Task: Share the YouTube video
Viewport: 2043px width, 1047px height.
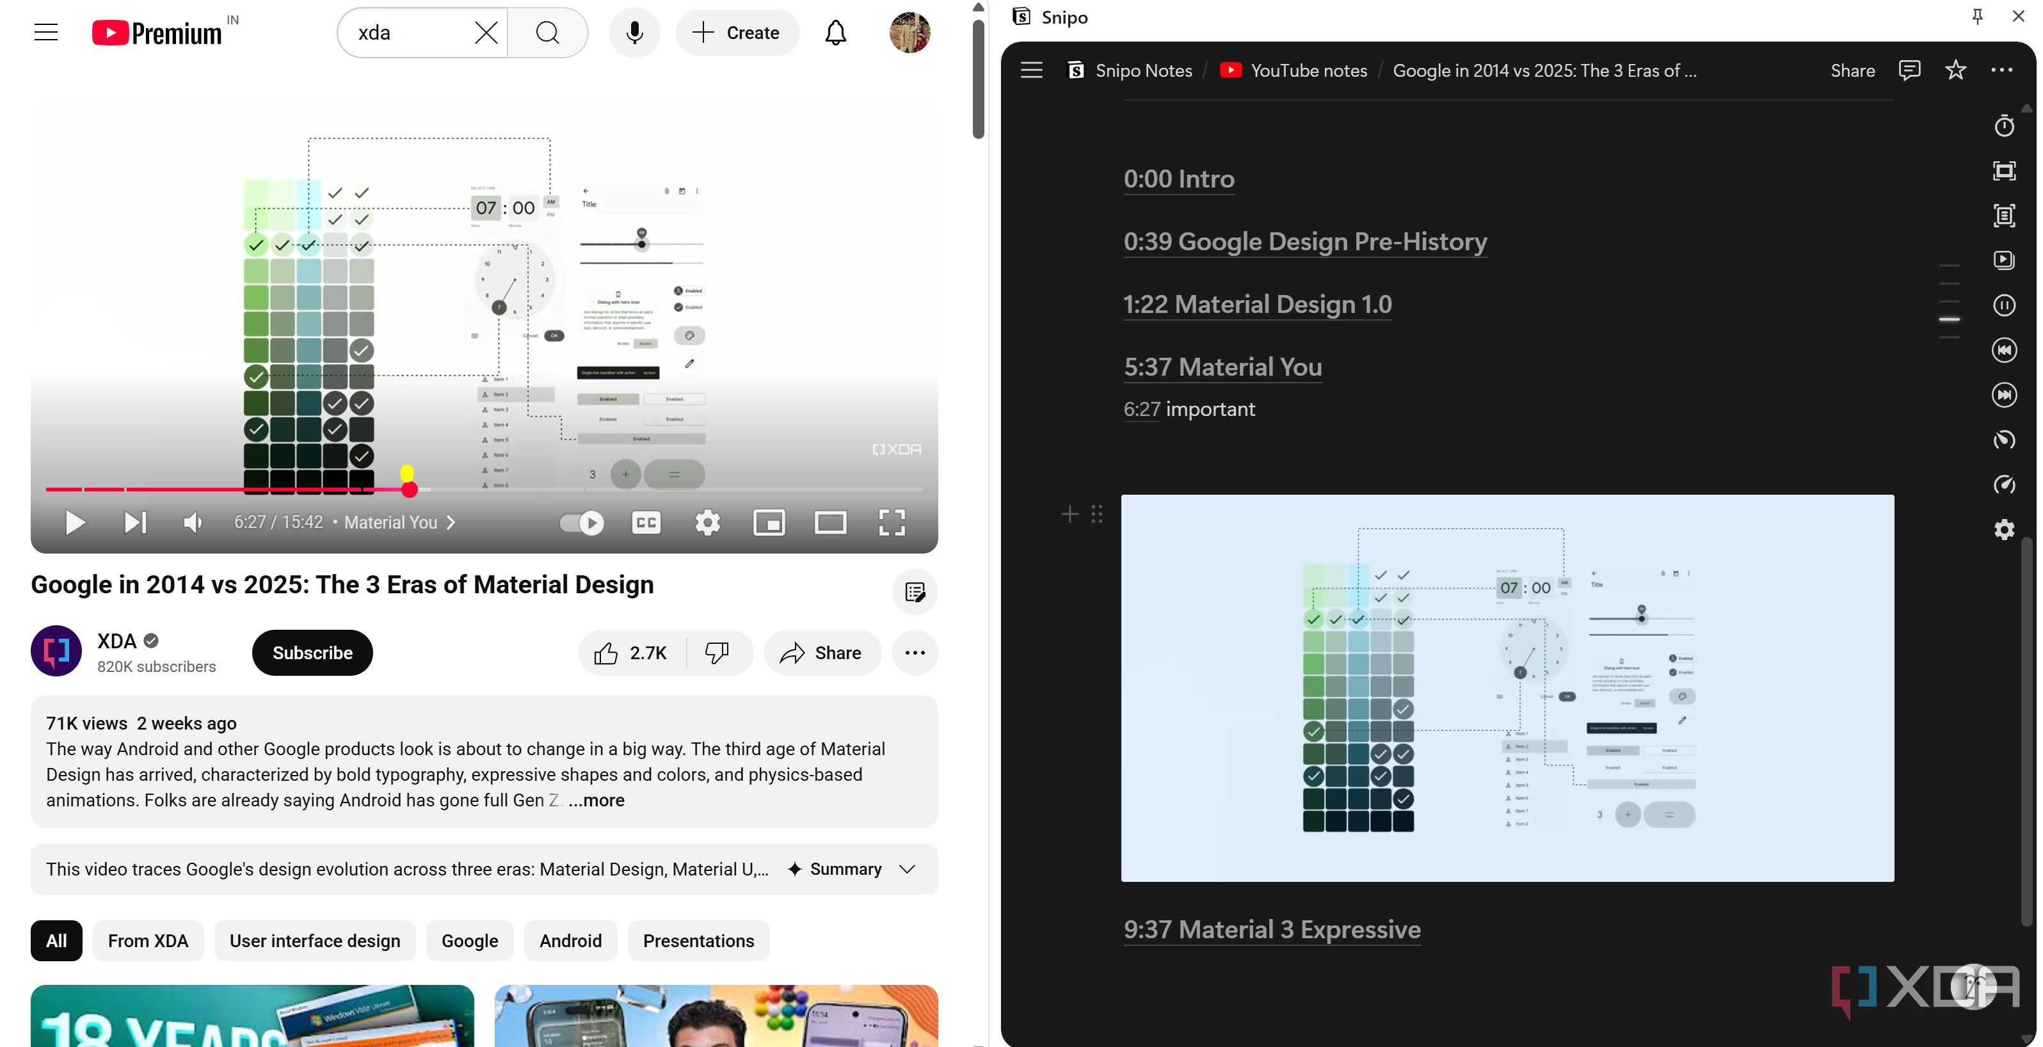Action: coord(822,653)
